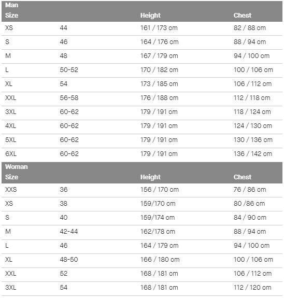Click the 159/174 cm height cell
The width and height of the screenshot is (284, 298).
[x=158, y=218]
